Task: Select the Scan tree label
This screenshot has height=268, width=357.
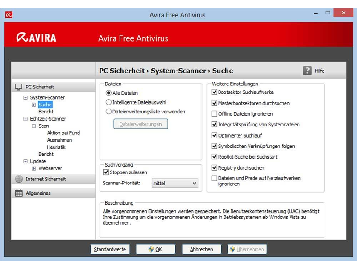Action: [44, 126]
